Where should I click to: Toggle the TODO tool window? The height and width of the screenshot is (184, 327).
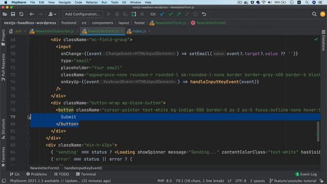pyautogui.click(x=61, y=174)
